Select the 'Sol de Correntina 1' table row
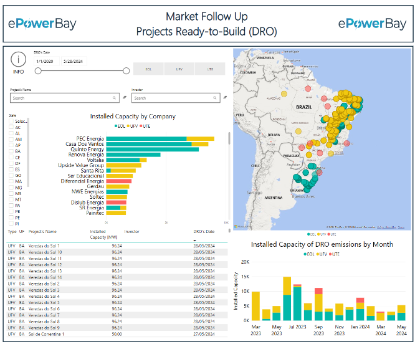Viewport: 415px width, 344px height. (x=117, y=334)
